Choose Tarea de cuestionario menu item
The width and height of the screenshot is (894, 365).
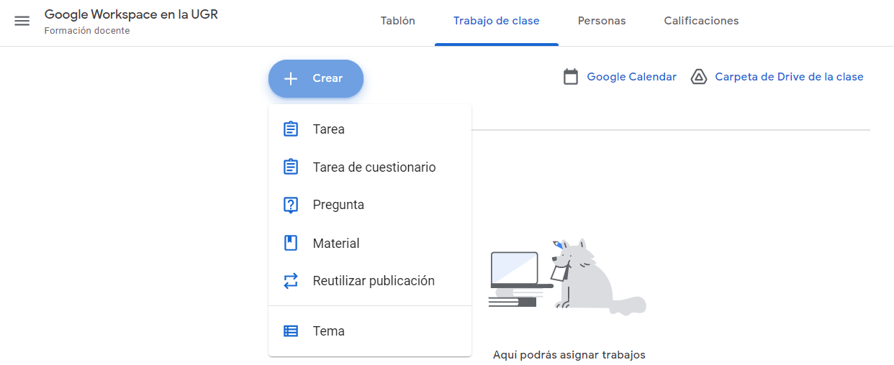[x=370, y=167]
